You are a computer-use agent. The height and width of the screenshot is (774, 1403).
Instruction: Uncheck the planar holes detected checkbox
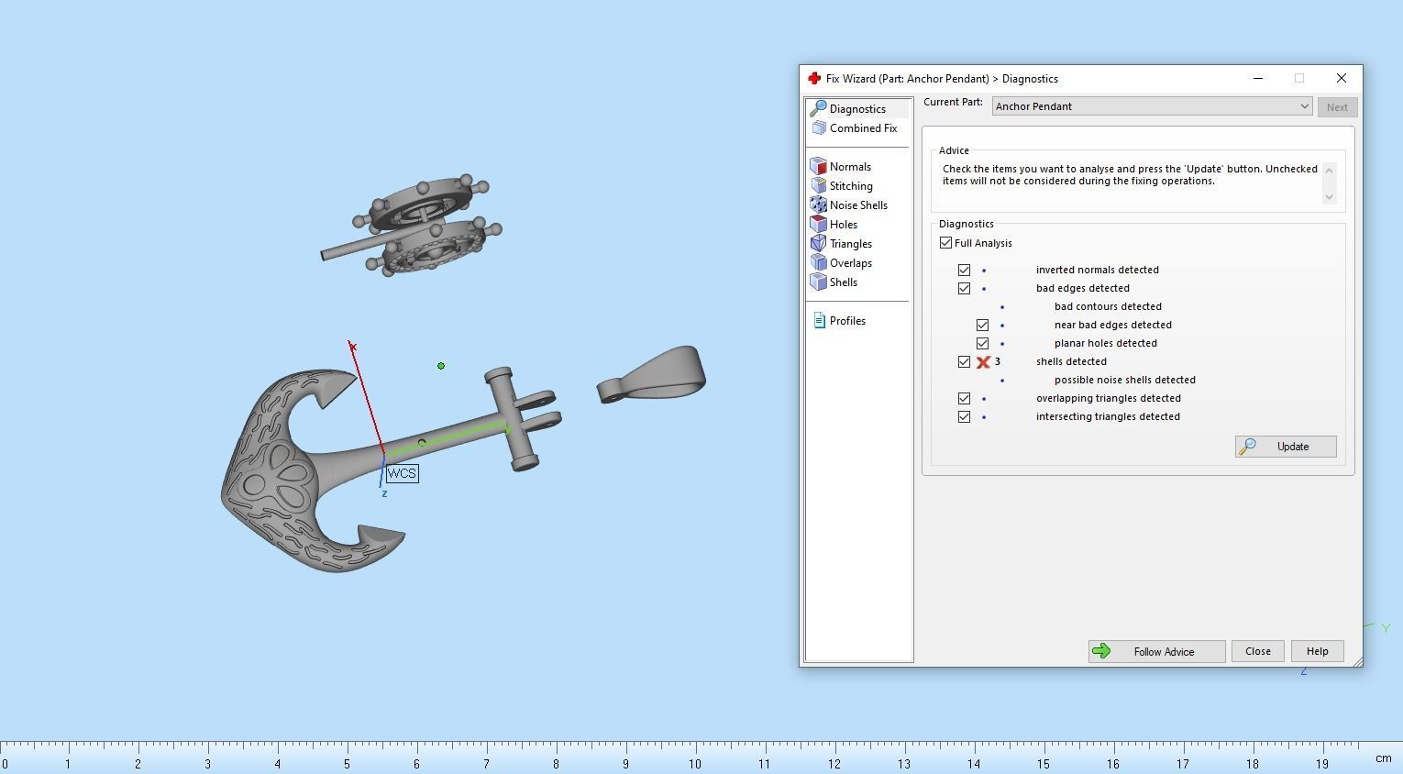[982, 344]
